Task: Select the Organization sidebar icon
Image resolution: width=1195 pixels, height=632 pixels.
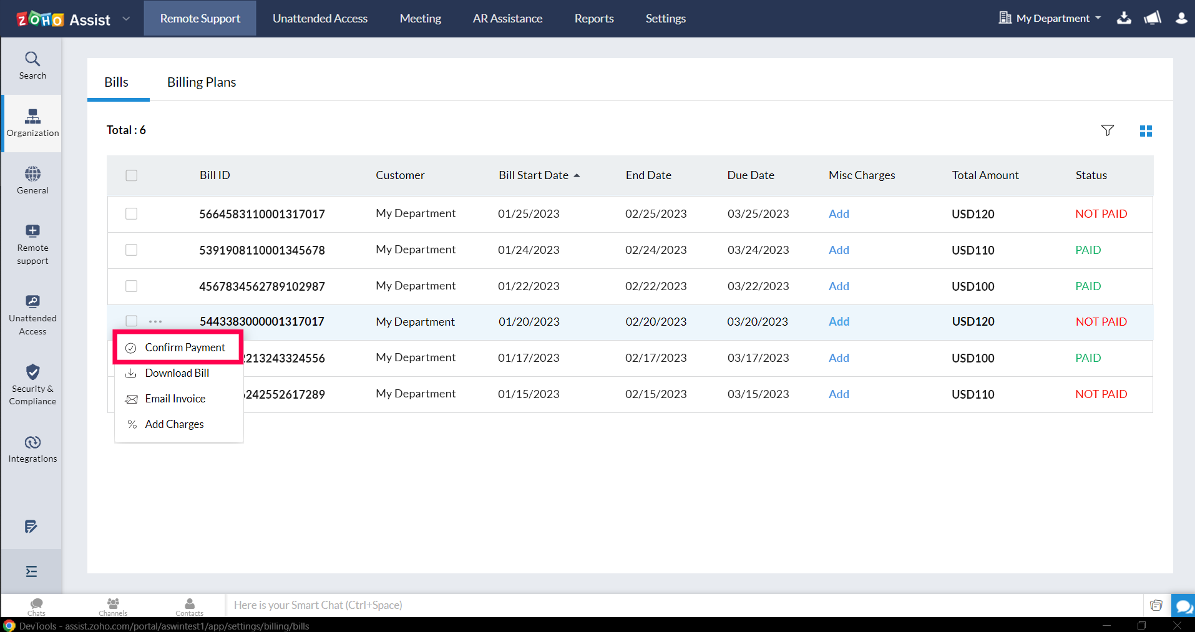Action: click(32, 122)
